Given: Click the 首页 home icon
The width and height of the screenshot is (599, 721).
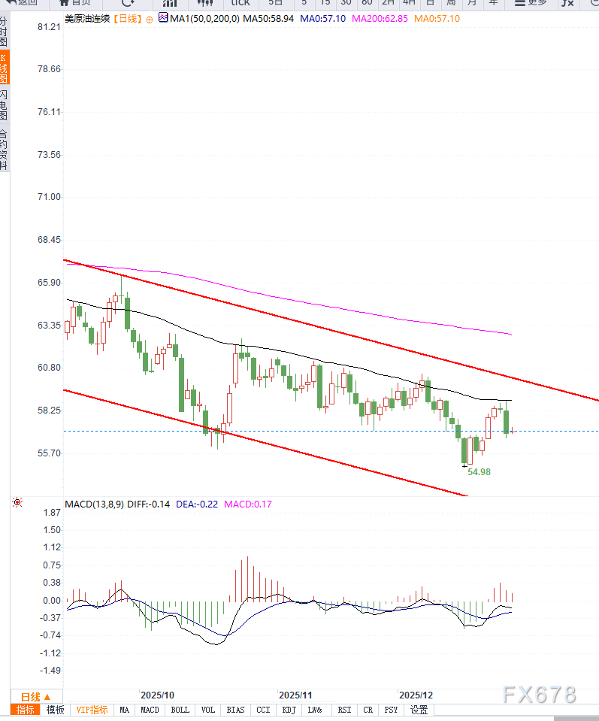Looking at the screenshot, I should click(x=76, y=2).
